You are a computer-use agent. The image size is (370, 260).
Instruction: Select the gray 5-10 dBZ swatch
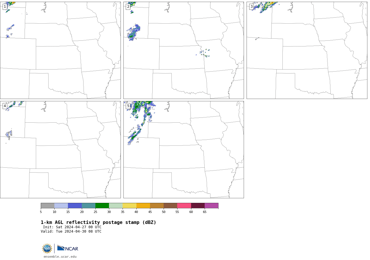coord(48,206)
